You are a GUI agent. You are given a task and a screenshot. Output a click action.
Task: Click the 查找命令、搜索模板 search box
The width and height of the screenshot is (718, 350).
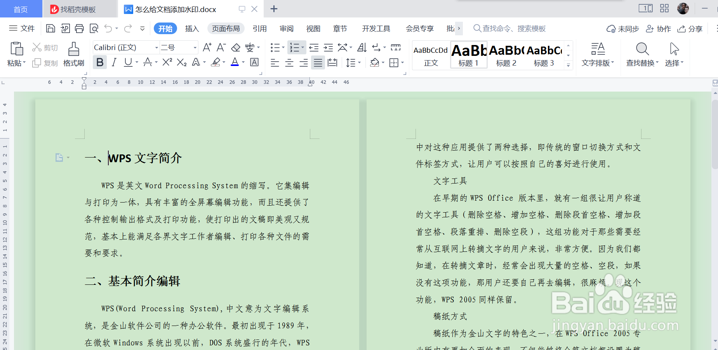pyautogui.click(x=510, y=28)
